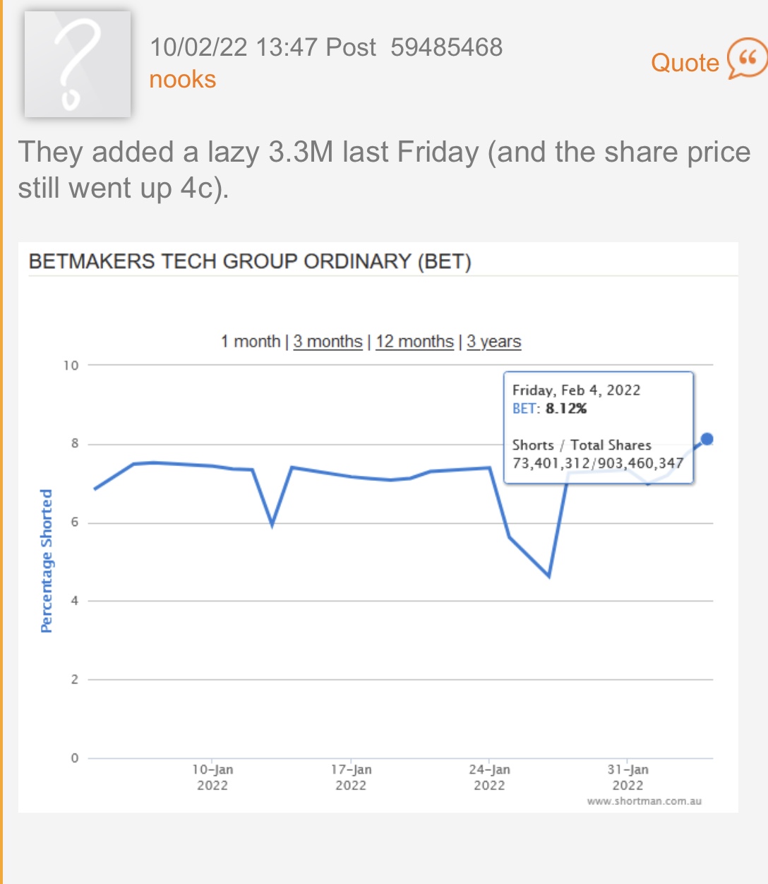
Task: Click the highlighted Feb 4 data point
Action: tap(707, 439)
